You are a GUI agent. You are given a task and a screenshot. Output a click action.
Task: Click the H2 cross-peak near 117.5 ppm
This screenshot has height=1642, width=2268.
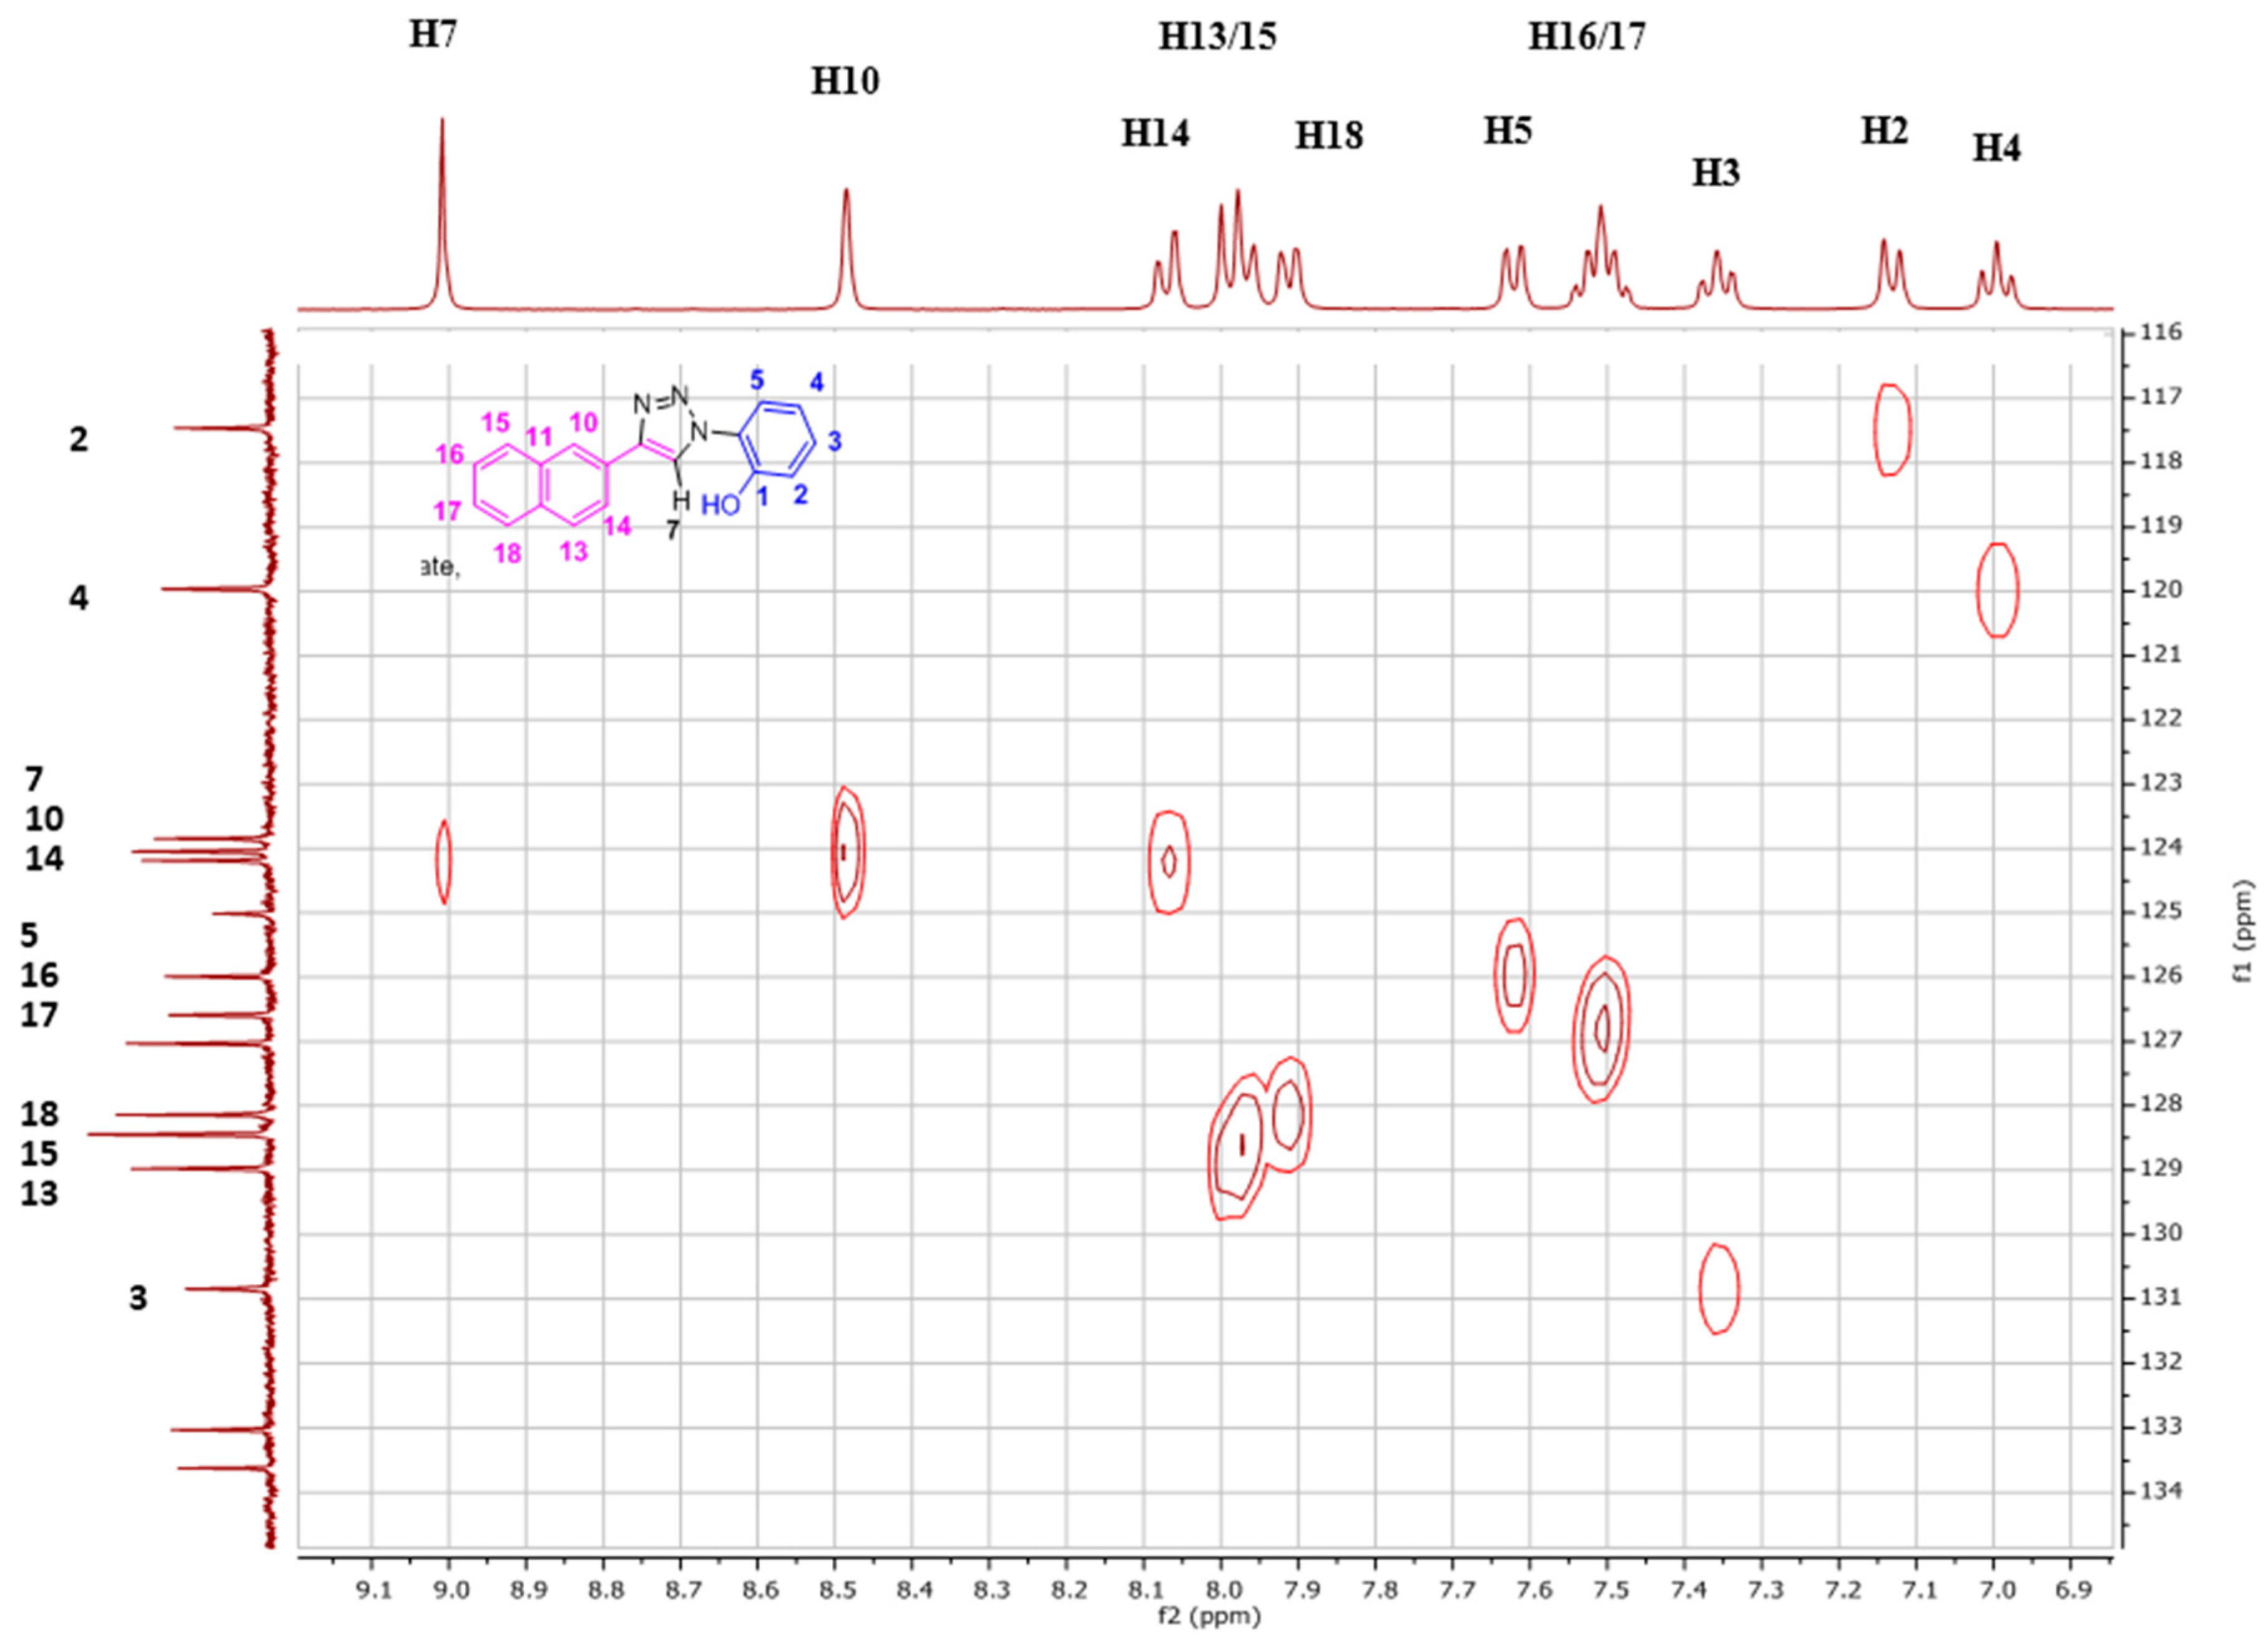tap(1892, 430)
